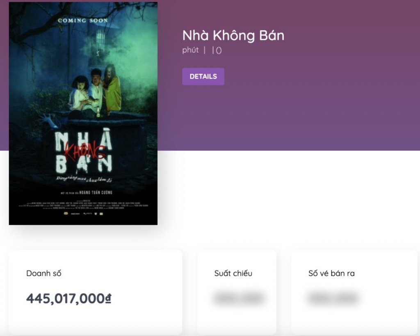Click the poster tagline under the title
The height and width of the screenshot is (336, 420).
pos(84,179)
